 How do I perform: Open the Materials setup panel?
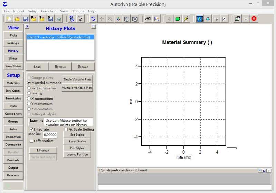(13, 83)
